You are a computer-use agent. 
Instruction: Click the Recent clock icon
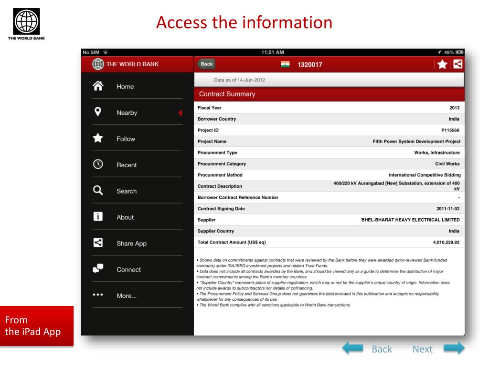click(x=98, y=164)
